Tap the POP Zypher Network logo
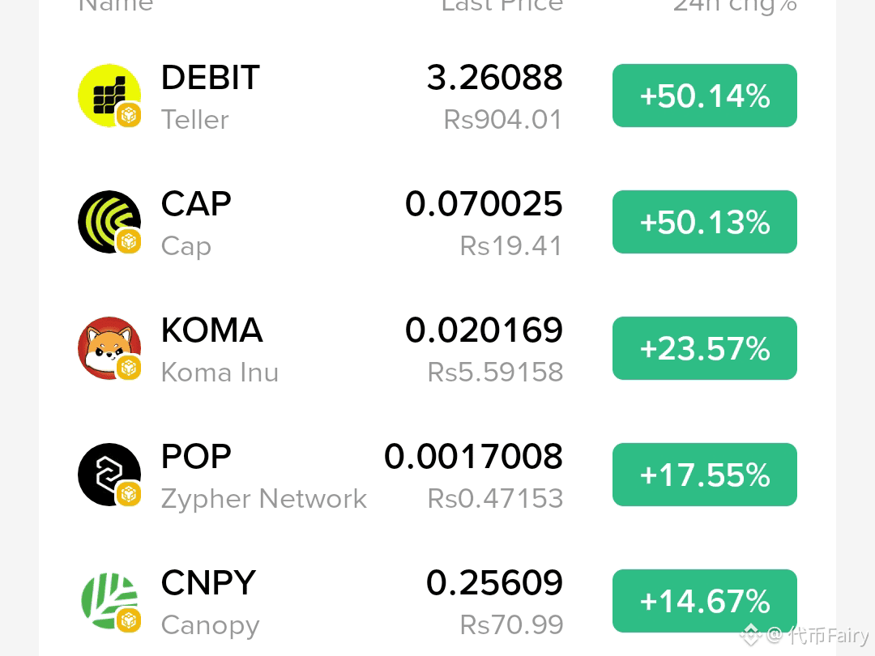The height and width of the screenshot is (656, 875). [x=109, y=475]
